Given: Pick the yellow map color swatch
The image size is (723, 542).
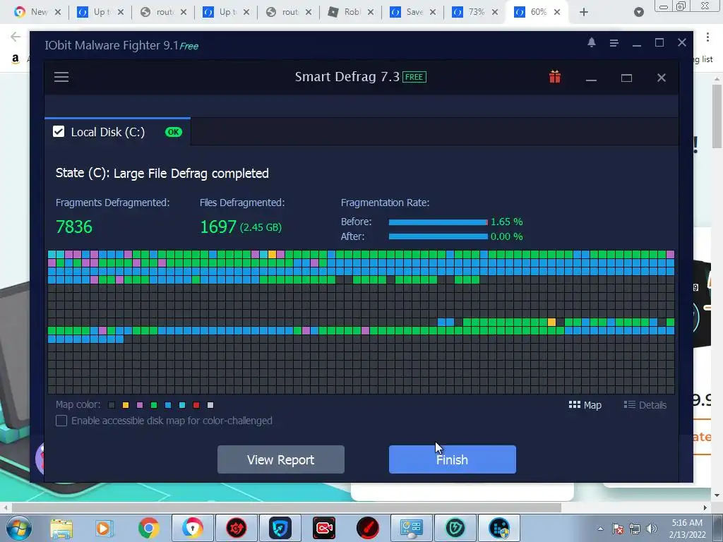Looking at the screenshot, I should (x=126, y=405).
